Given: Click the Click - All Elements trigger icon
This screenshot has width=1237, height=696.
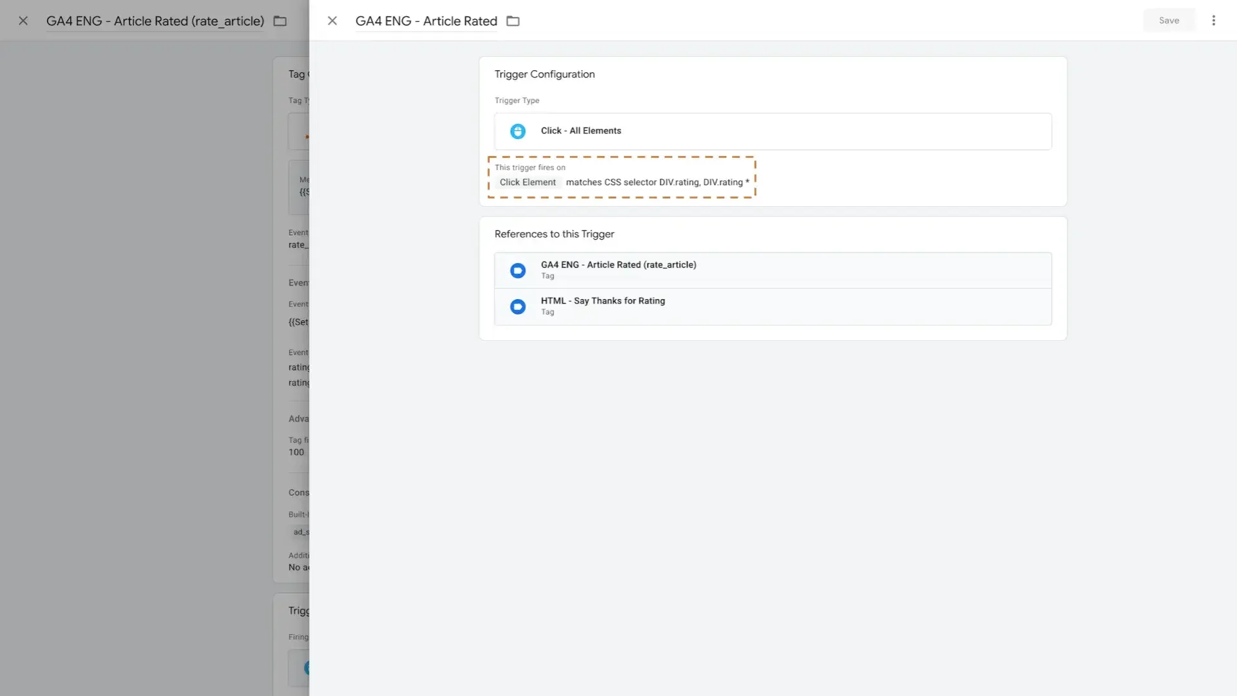Looking at the screenshot, I should [517, 131].
